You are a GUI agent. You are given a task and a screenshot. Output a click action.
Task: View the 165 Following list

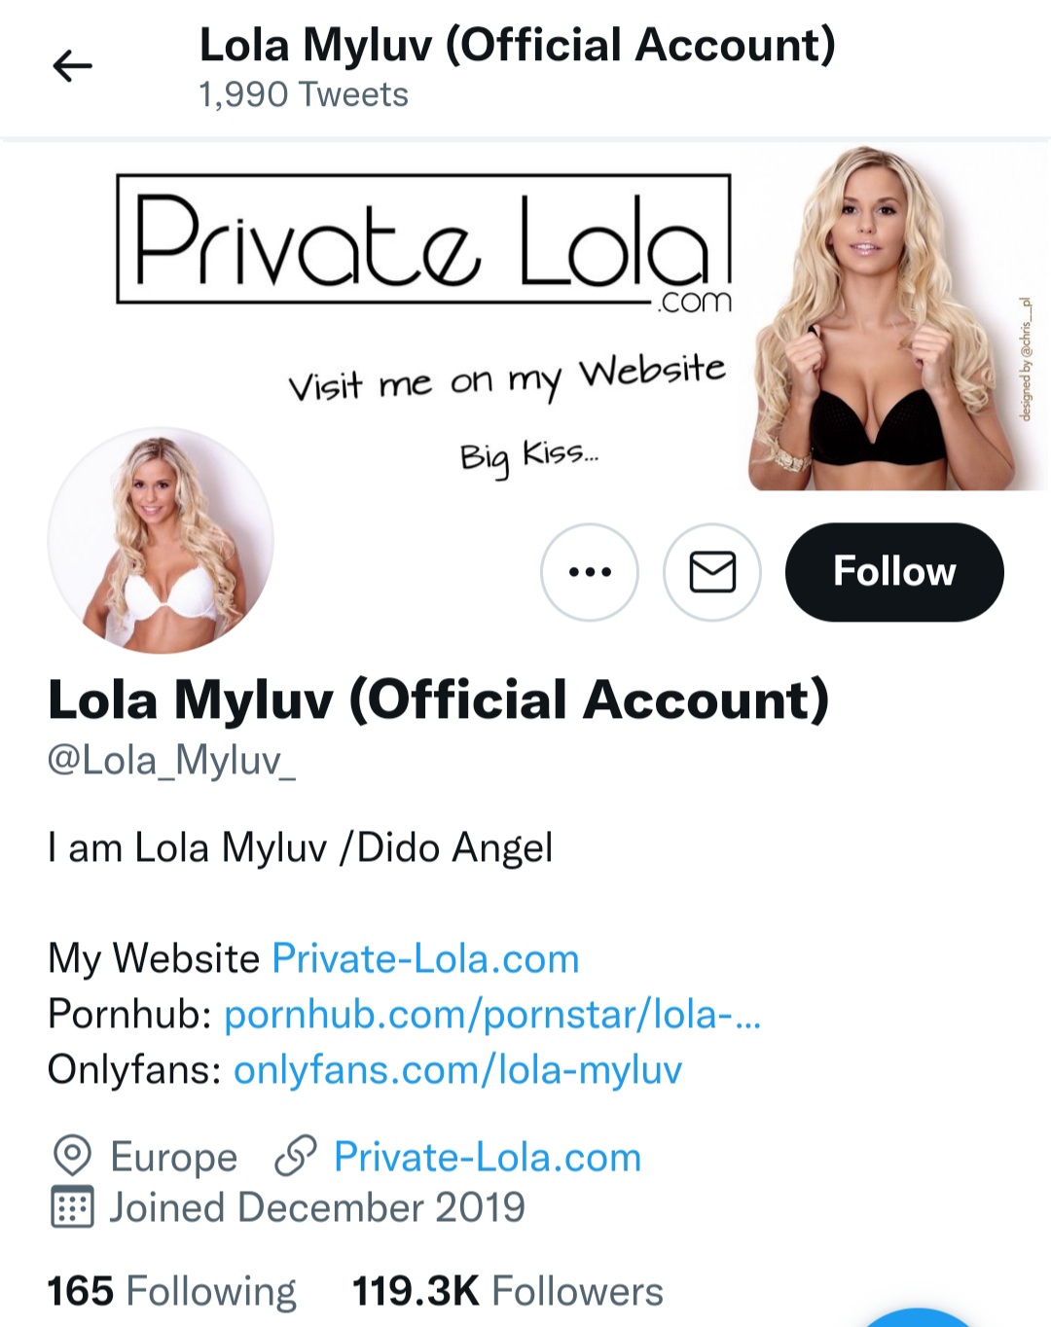click(x=172, y=1292)
